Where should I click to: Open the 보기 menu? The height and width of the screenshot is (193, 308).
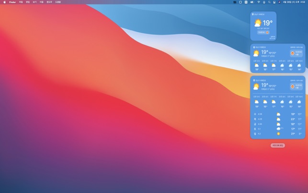coord(35,2)
